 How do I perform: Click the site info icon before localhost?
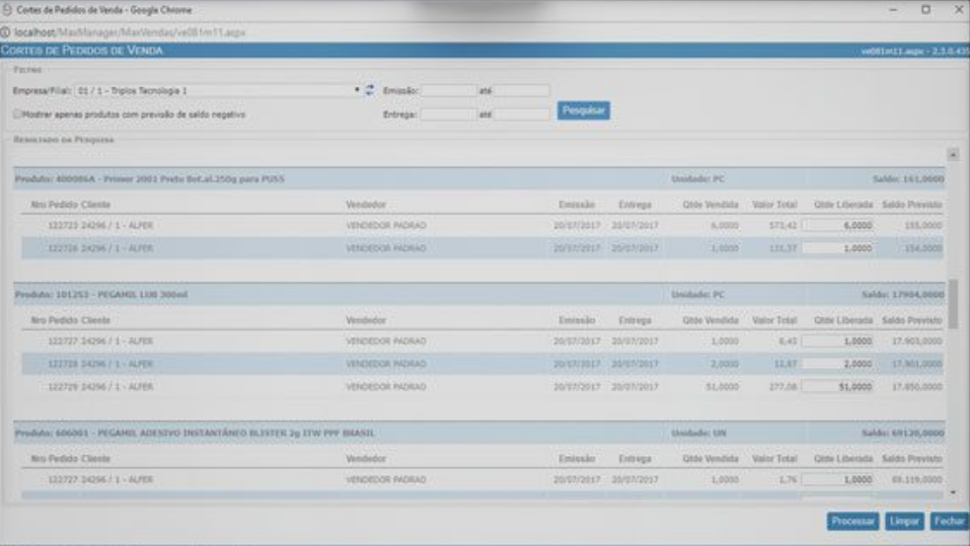tap(6, 33)
